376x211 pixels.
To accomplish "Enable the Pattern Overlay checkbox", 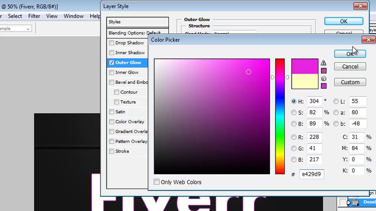I will pos(112,141).
